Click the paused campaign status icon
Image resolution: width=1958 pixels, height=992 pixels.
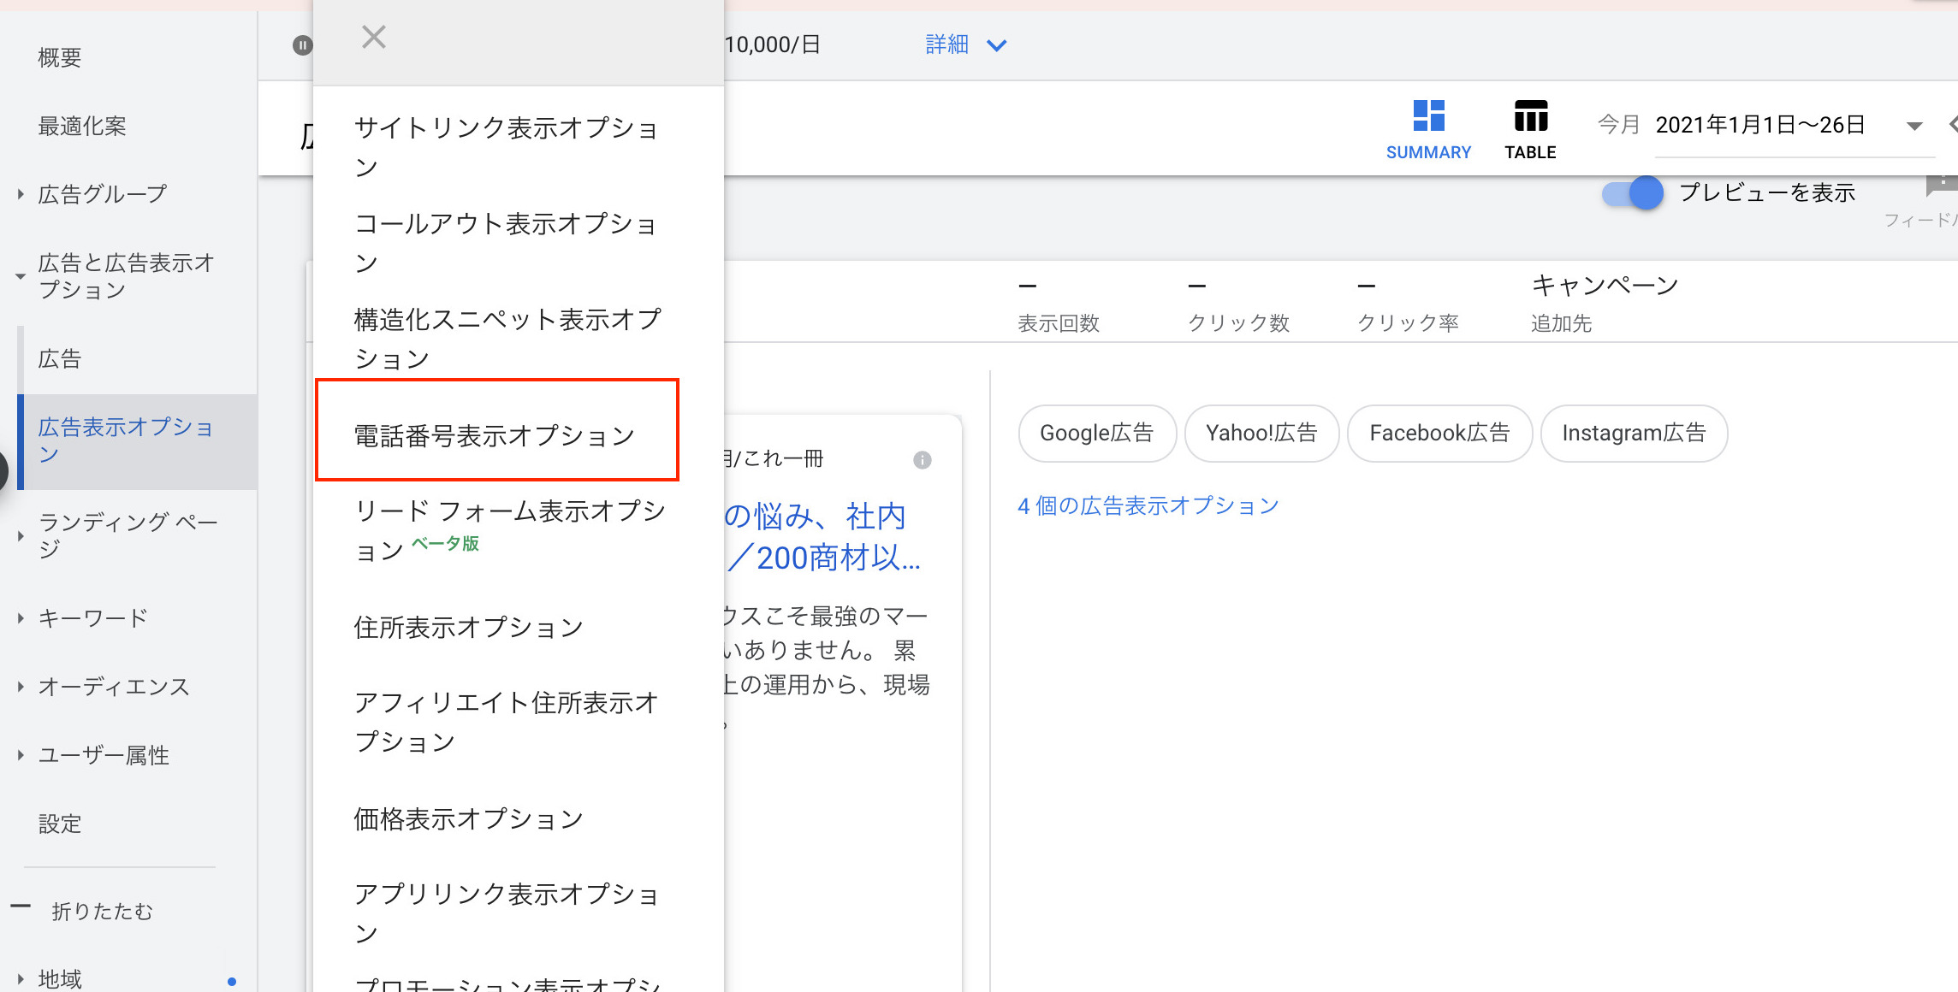302,44
